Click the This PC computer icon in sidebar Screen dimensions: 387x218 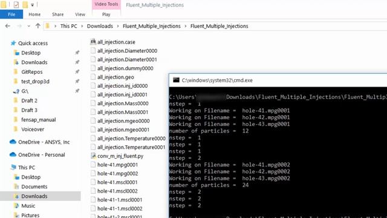[x=13, y=167]
